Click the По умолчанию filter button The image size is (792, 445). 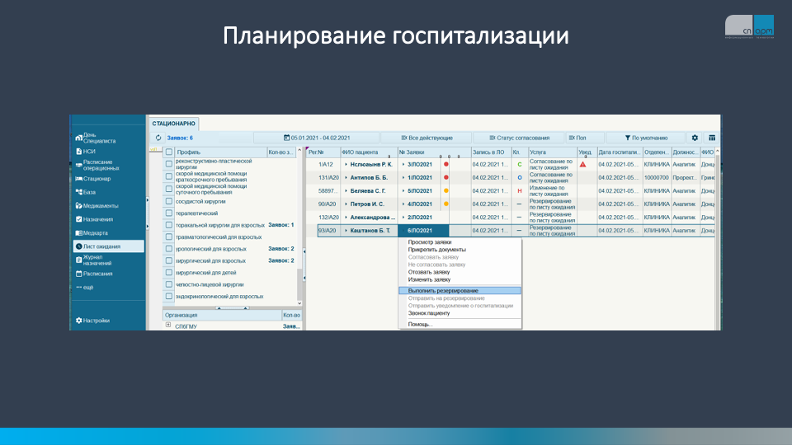coord(645,138)
